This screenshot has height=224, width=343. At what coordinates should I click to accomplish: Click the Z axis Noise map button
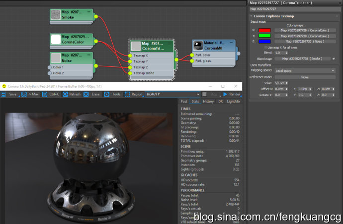(x=305, y=42)
